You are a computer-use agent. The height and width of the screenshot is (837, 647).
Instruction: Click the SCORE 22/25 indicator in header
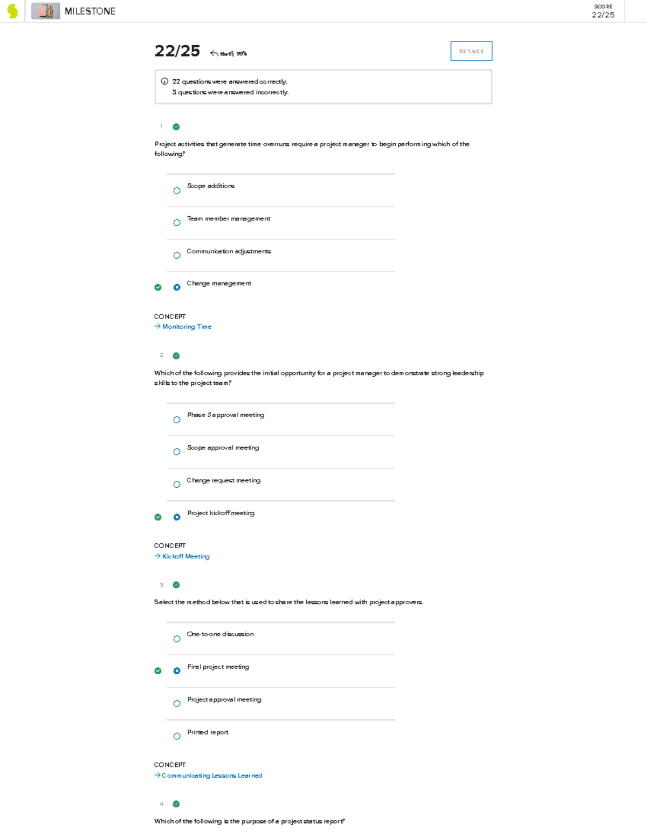(x=603, y=12)
